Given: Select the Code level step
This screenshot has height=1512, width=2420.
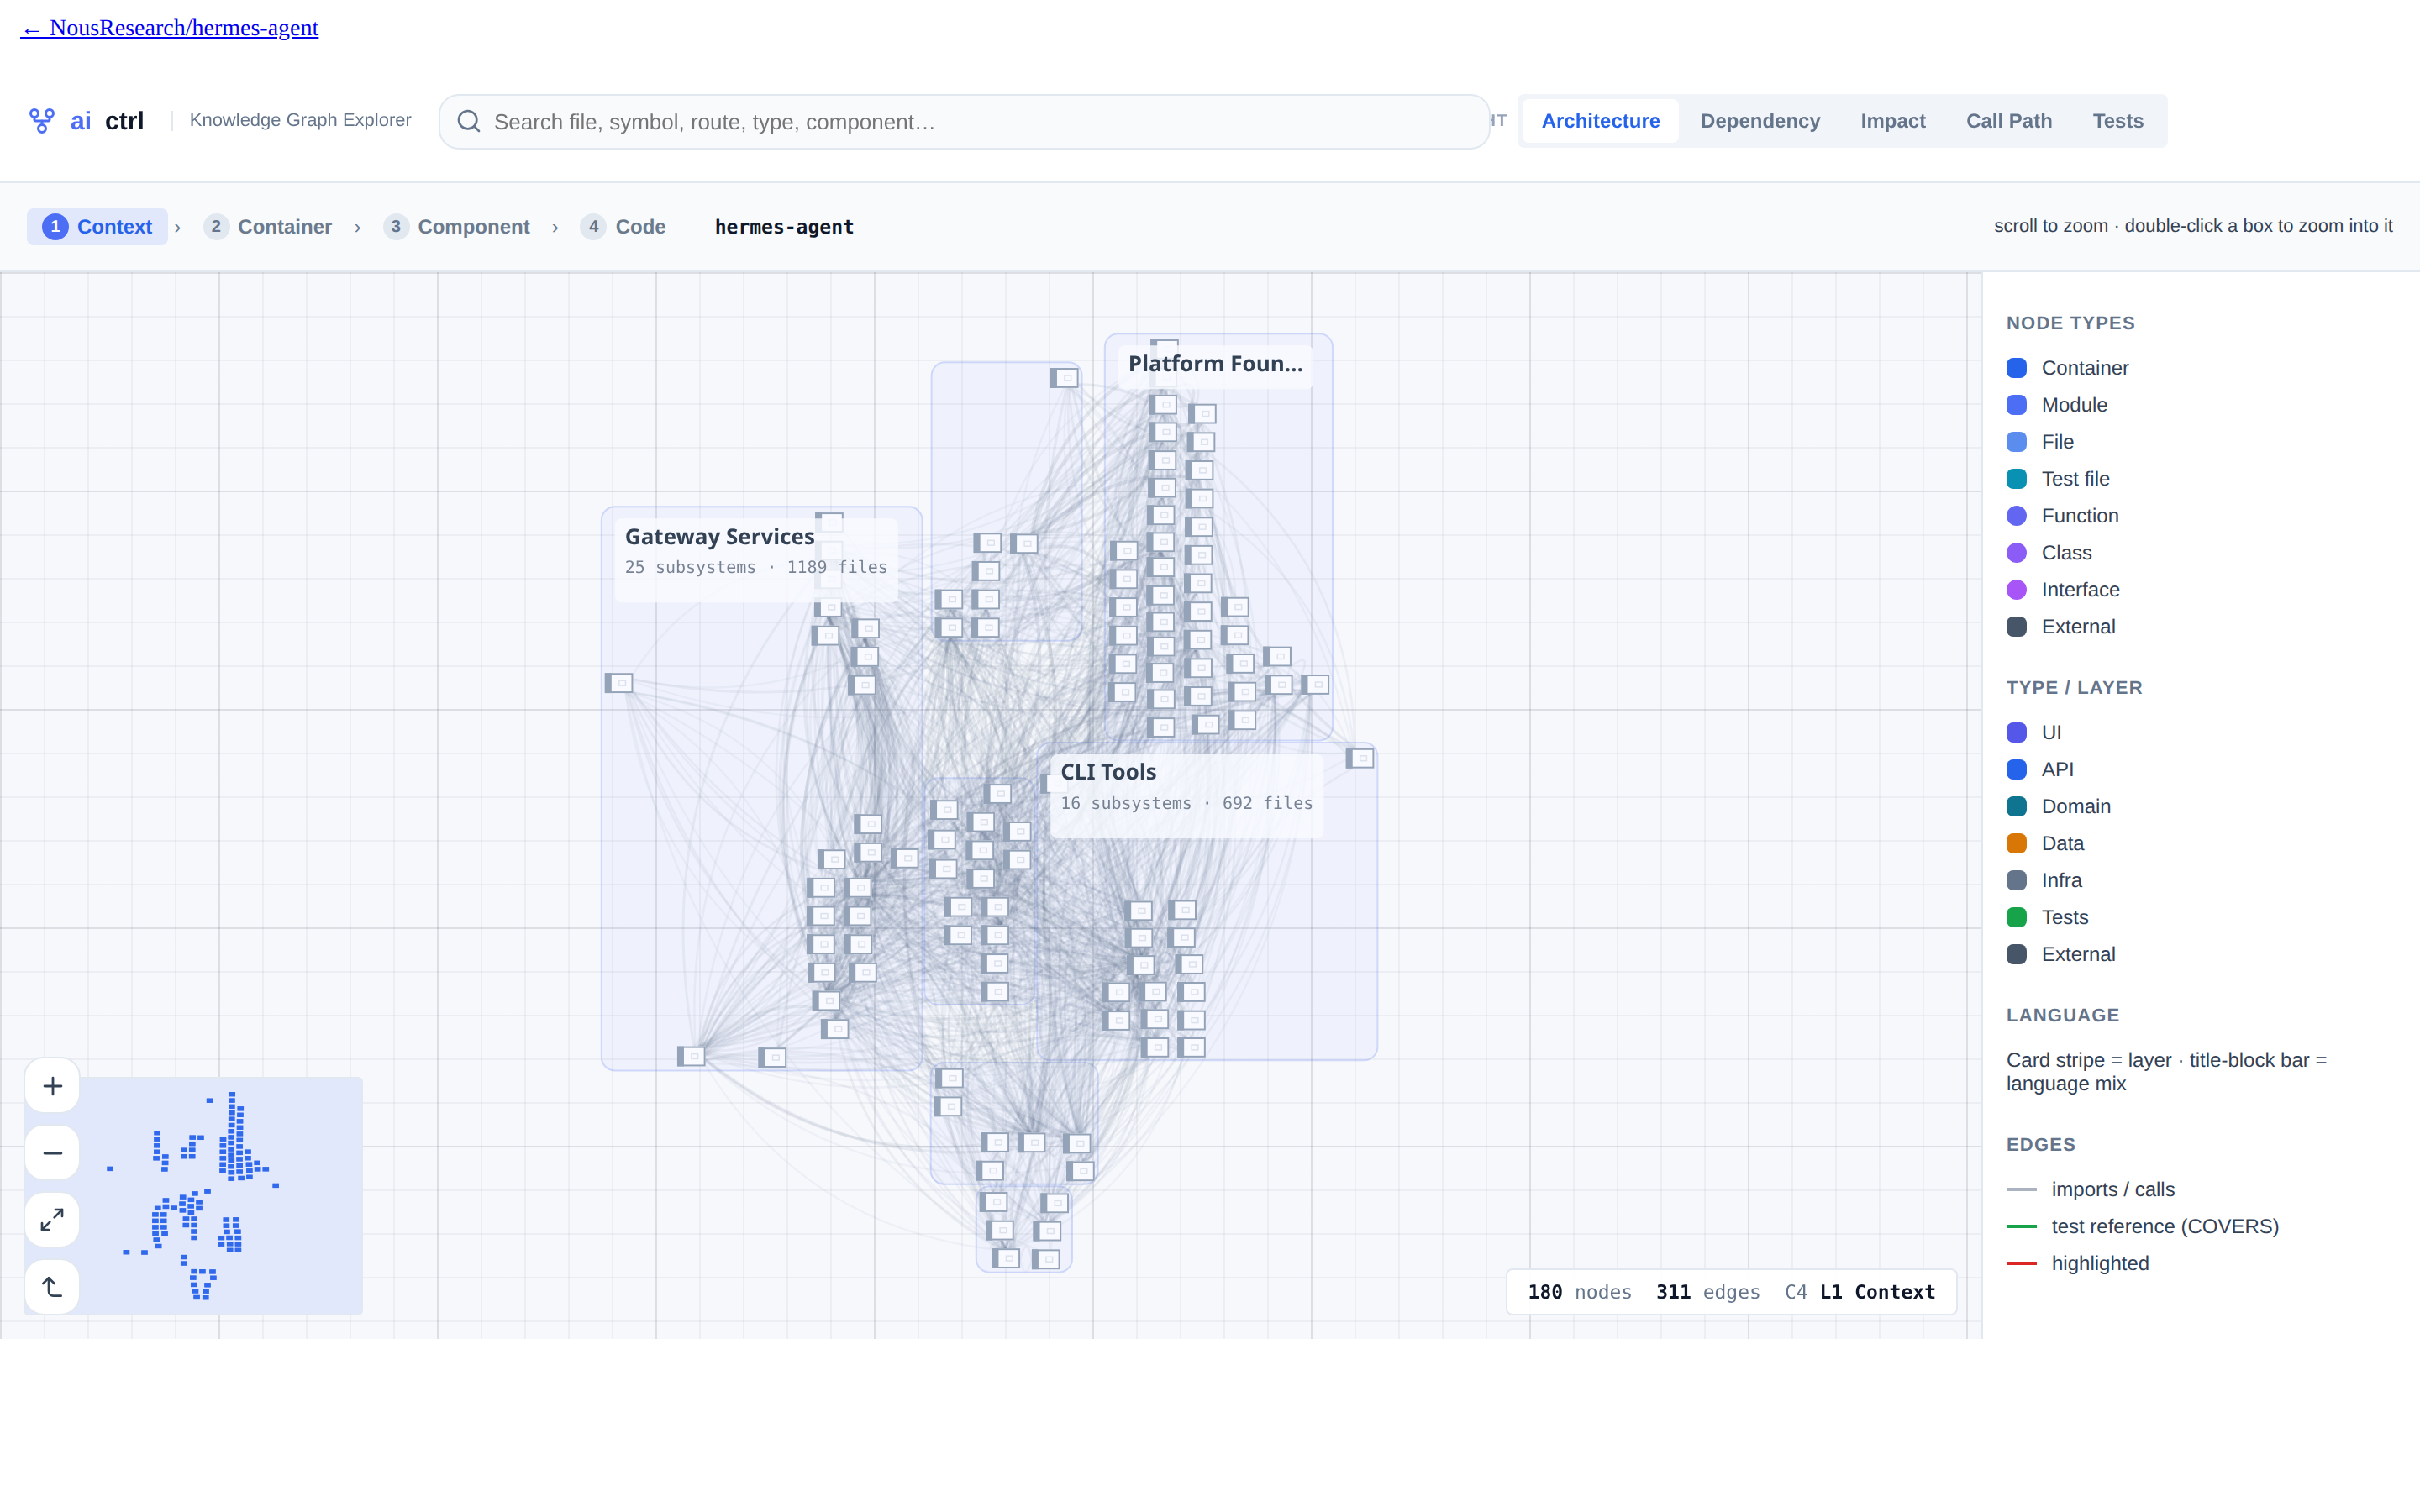Looking at the screenshot, I should tap(624, 227).
